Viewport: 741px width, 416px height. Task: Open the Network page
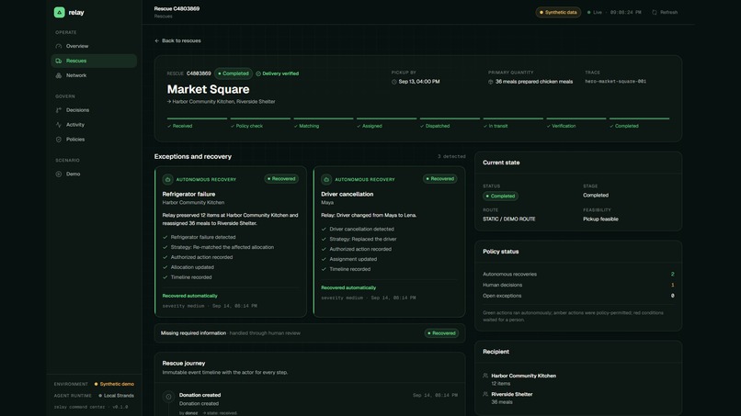pyautogui.click(x=94, y=75)
